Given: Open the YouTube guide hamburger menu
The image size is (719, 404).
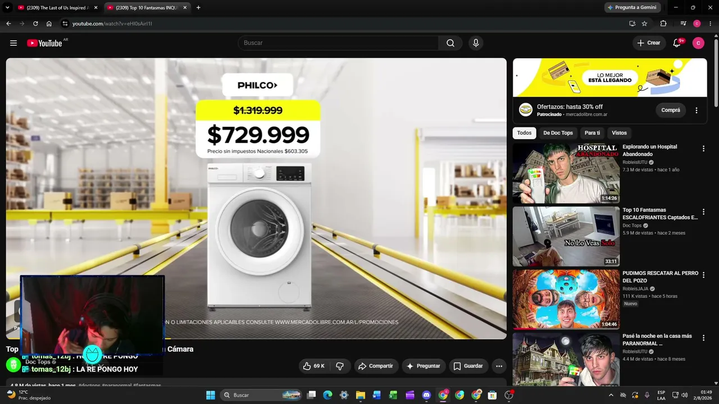Looking at the screenshot, I should point(13,43).
